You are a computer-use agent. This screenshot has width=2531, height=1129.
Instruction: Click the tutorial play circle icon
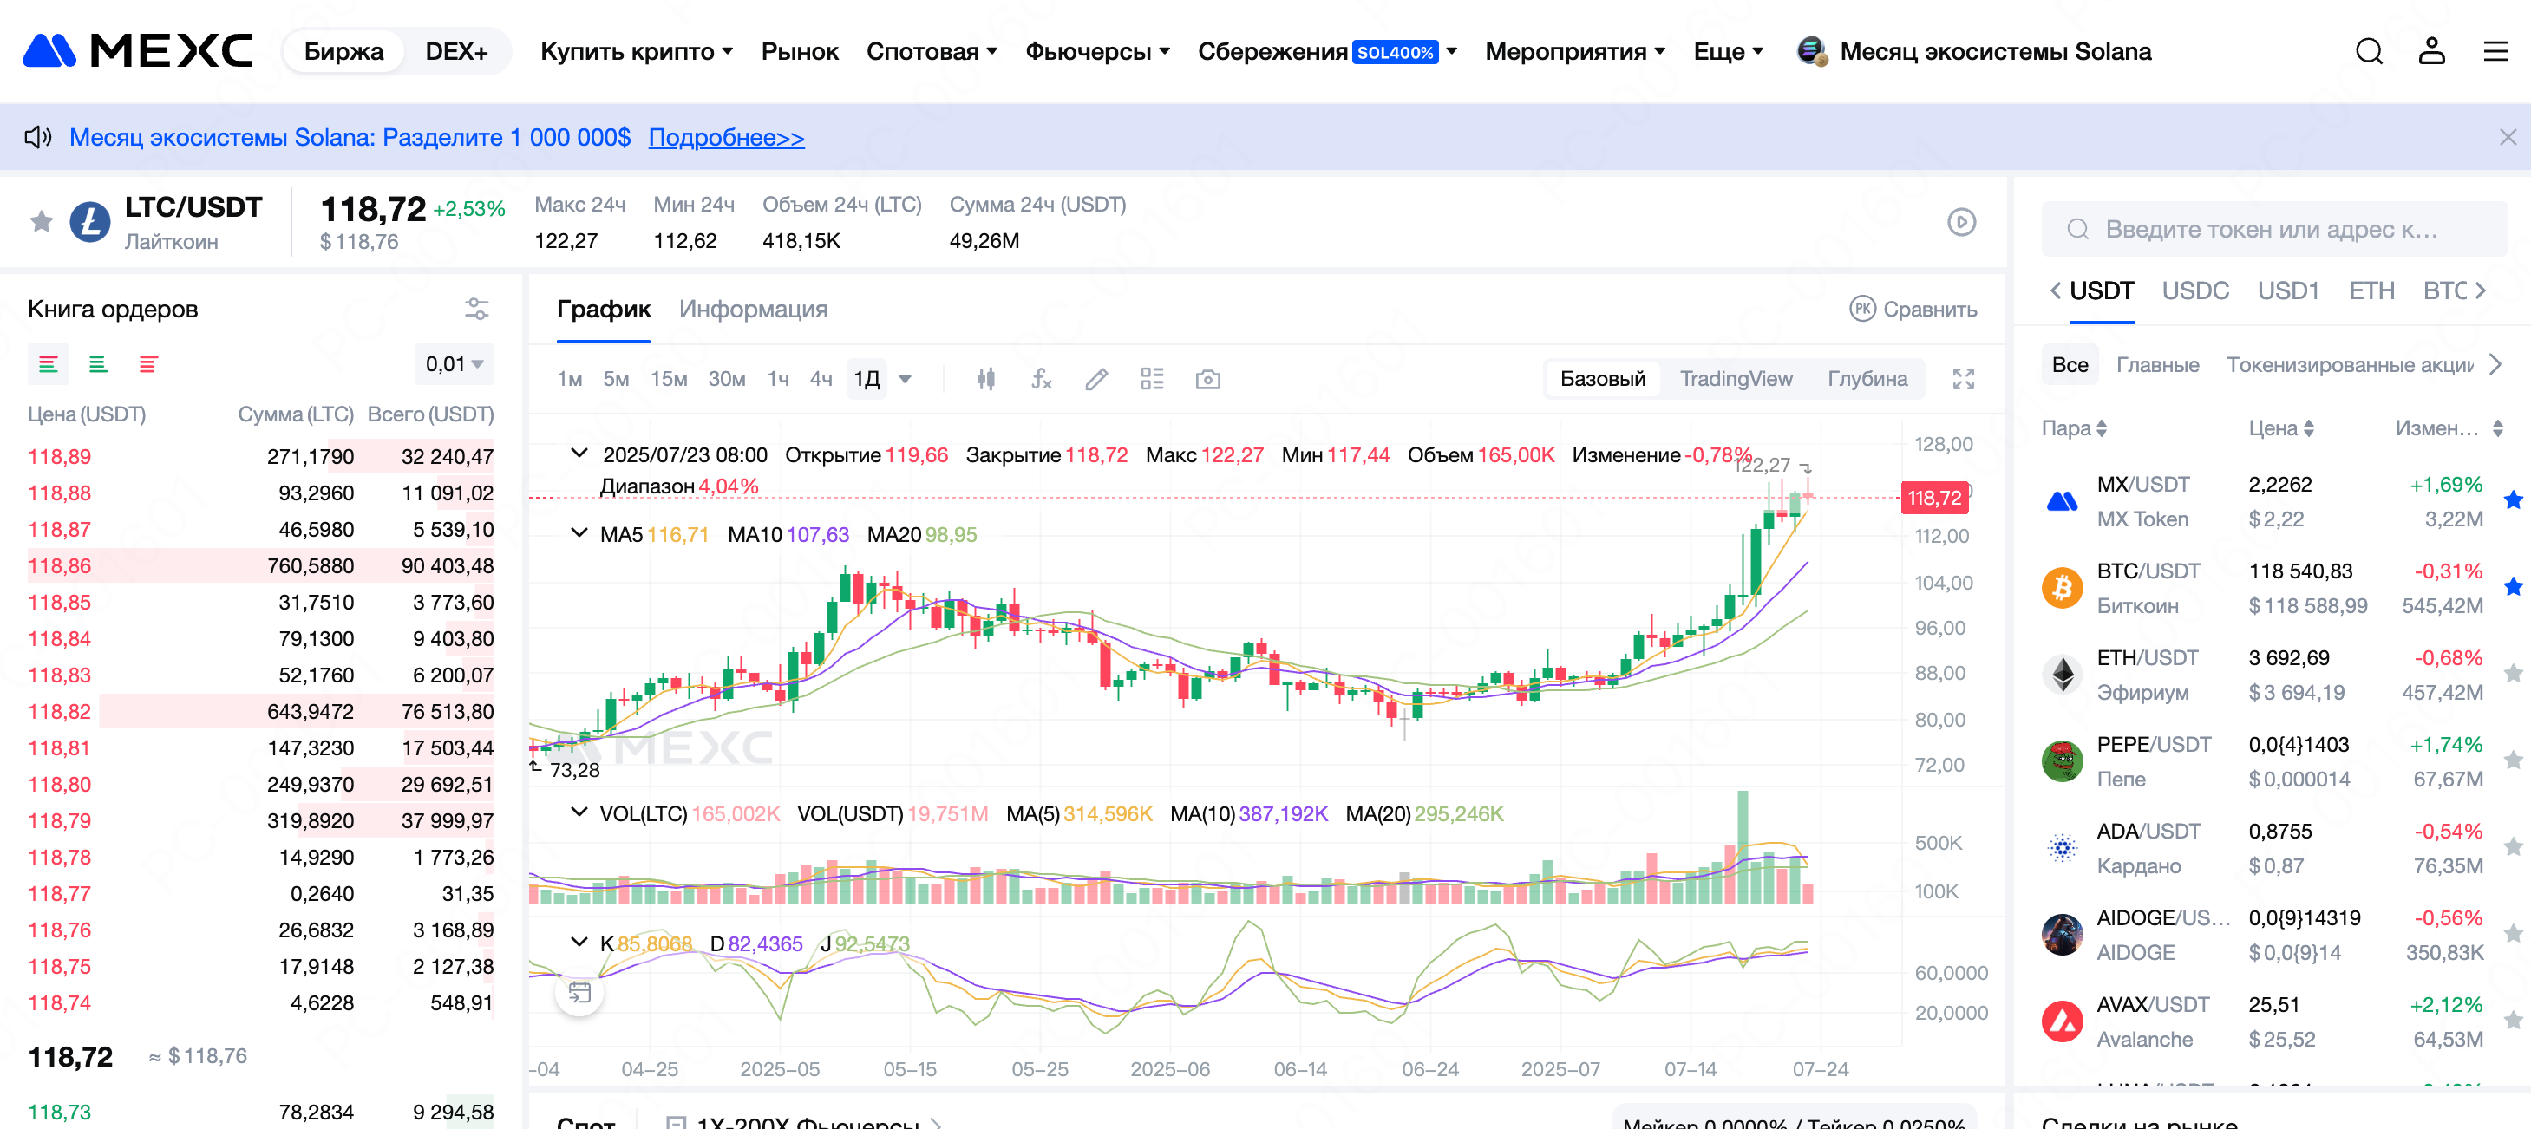(x=1961, y=222)
